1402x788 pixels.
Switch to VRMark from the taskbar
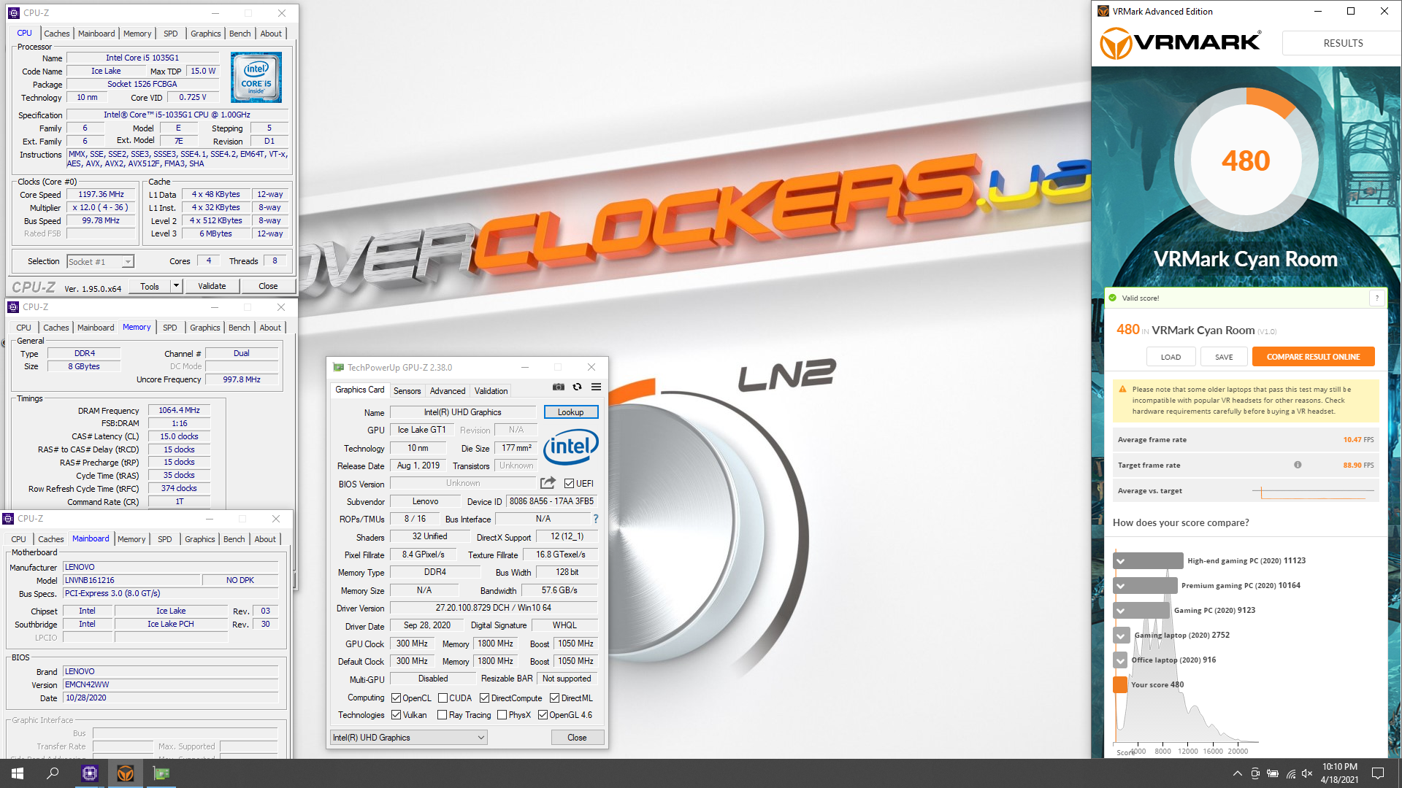(x=126, y=773)
